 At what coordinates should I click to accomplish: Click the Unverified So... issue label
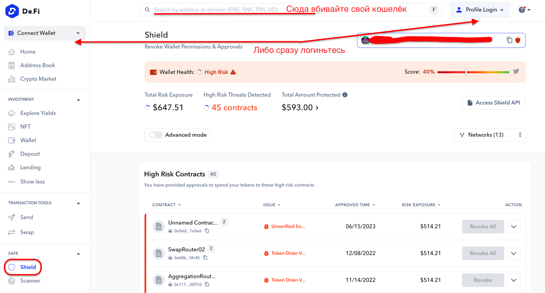288,227
